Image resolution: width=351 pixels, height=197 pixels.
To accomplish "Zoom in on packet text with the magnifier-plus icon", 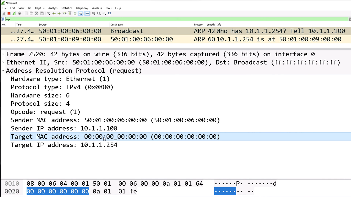I will [93, 13].
